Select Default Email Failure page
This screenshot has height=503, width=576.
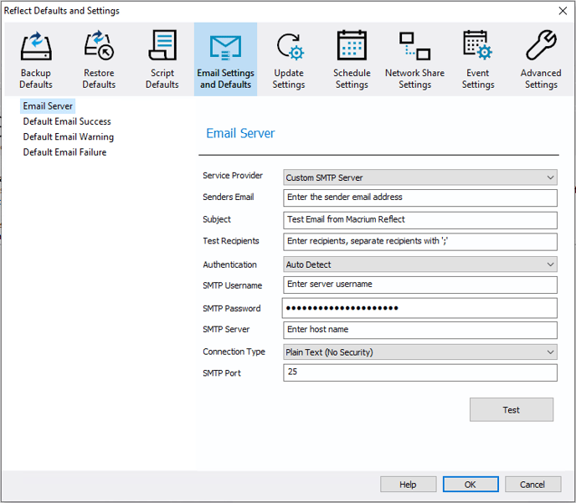coord(64,152)
